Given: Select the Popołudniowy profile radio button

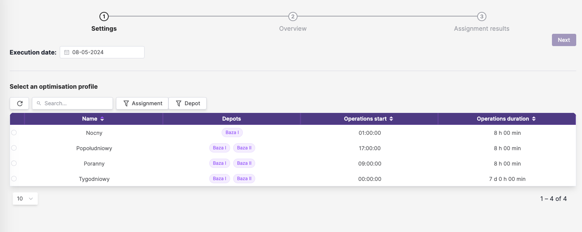Looking at the screenshot, I should tap(14, 148).
